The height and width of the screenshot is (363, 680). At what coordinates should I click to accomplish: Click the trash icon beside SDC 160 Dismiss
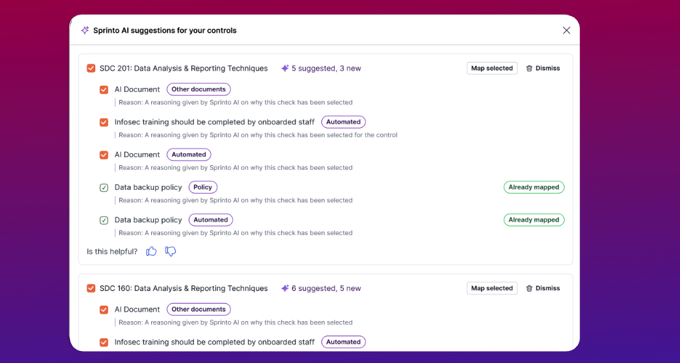529,288
